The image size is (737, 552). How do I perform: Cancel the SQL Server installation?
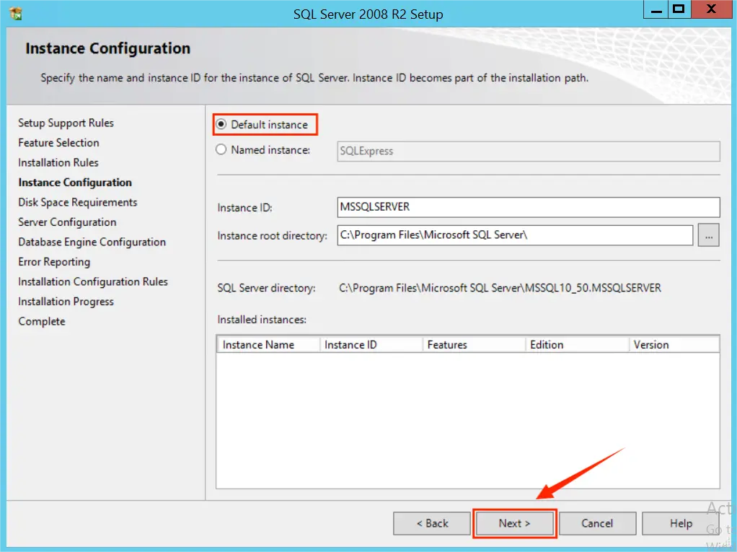coord(597,523)
